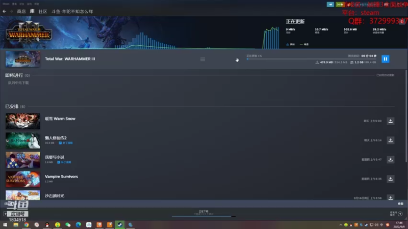Open the 斗鱼·羊驼不知怎么咩 profile tab
The width and height of the screenshot is (408, 229).
tap(72, 11)
